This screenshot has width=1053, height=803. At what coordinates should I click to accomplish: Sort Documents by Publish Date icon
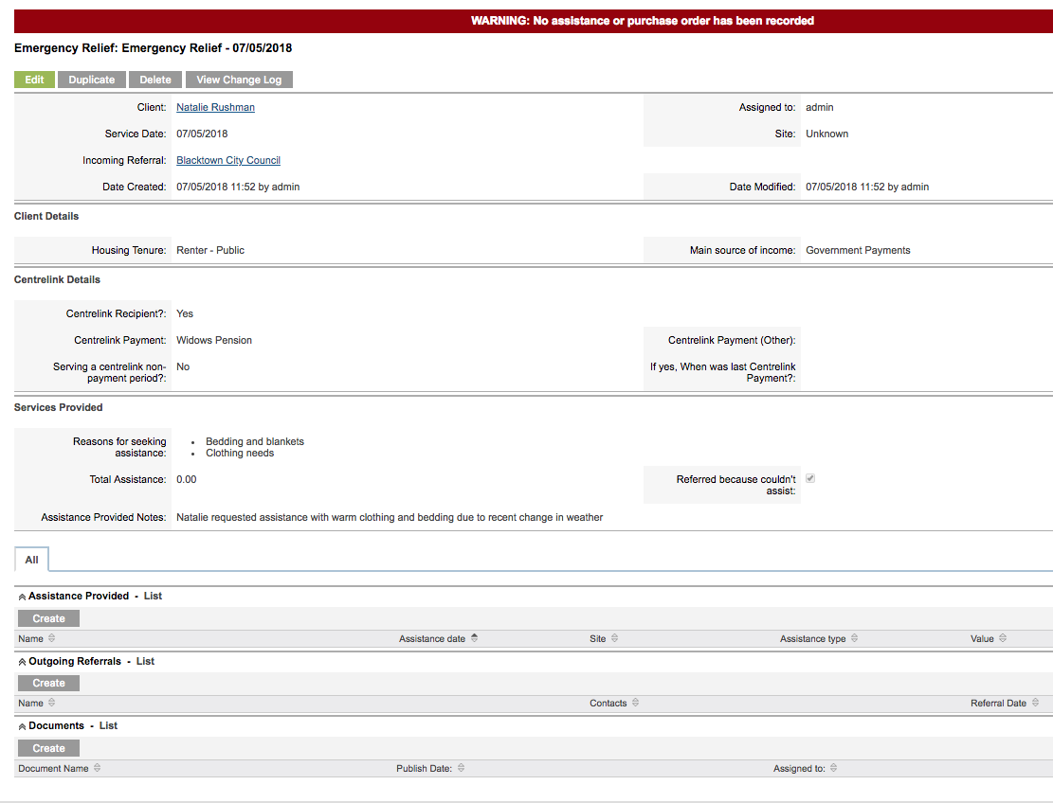(461, 767)
